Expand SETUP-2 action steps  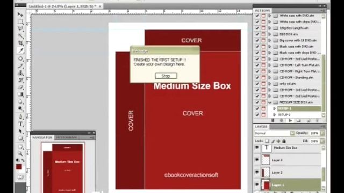coord(274,115)
